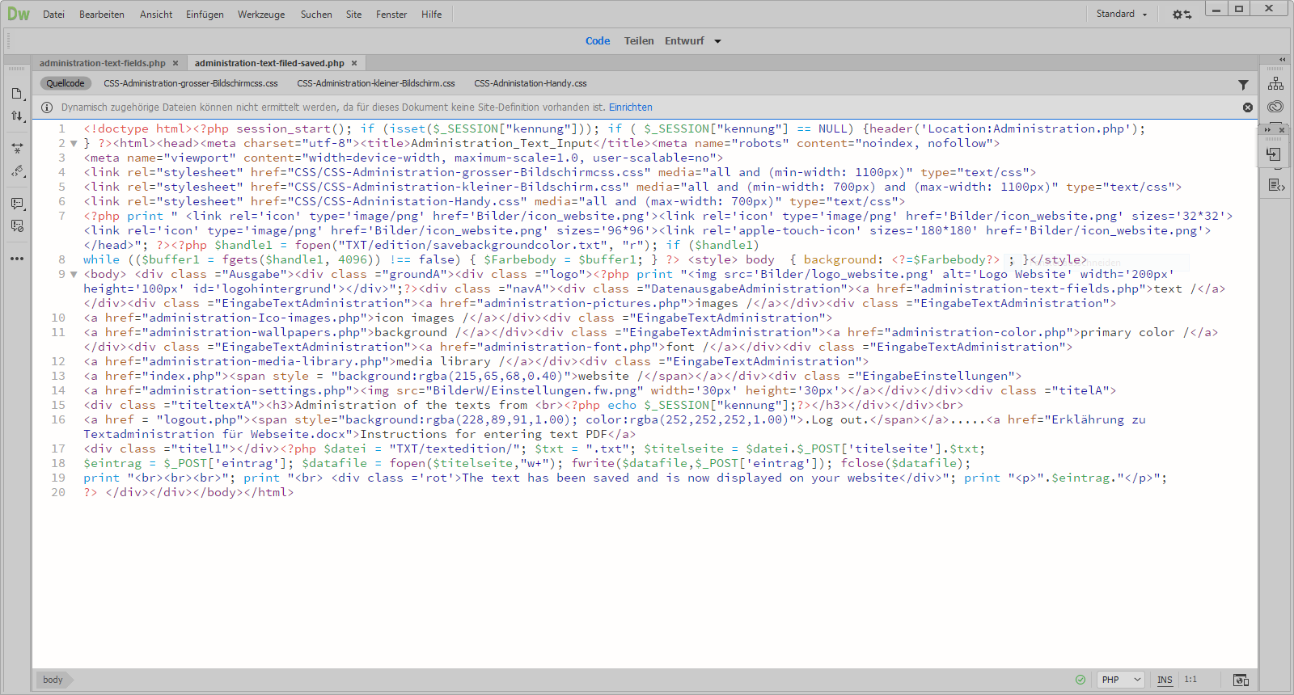Open the view mode dropdown arrow next to Entwurf

717,41
